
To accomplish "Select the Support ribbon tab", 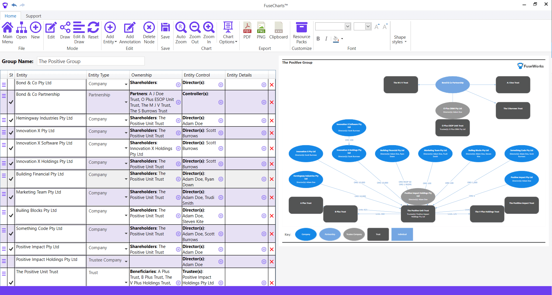I will 33,16.
